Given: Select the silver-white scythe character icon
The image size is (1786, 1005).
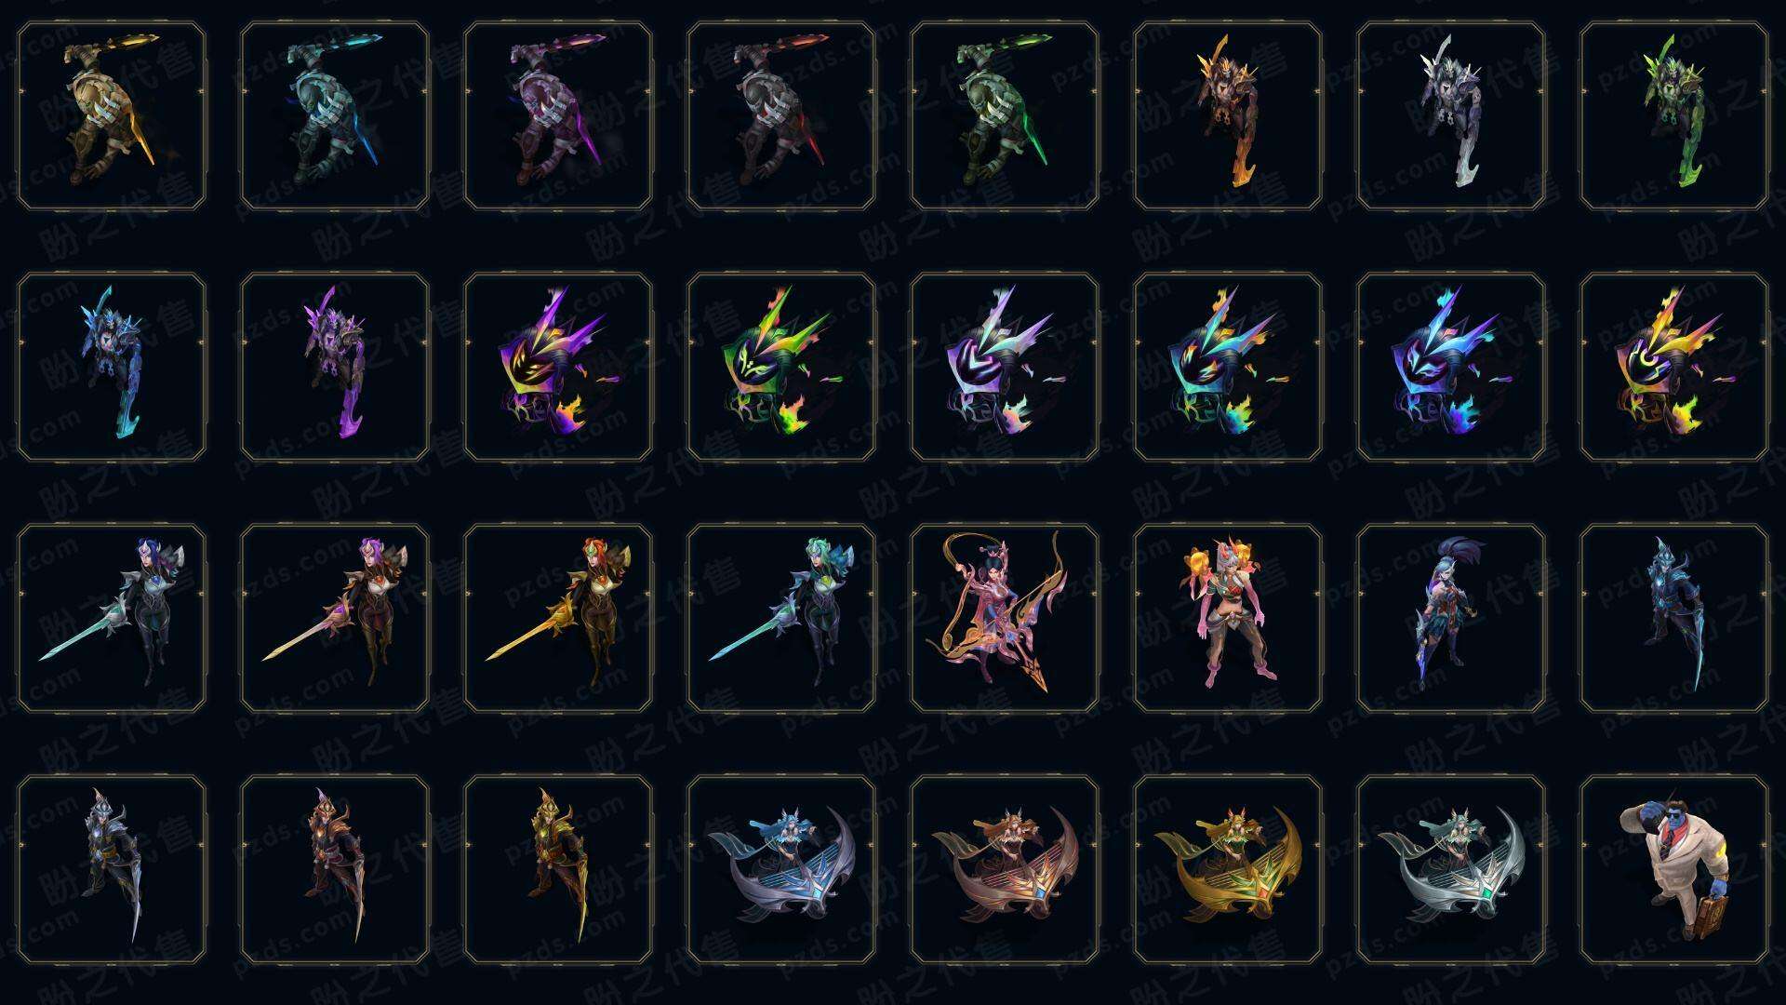Looking at the screenshot, I should click(x=1451, y=115).
